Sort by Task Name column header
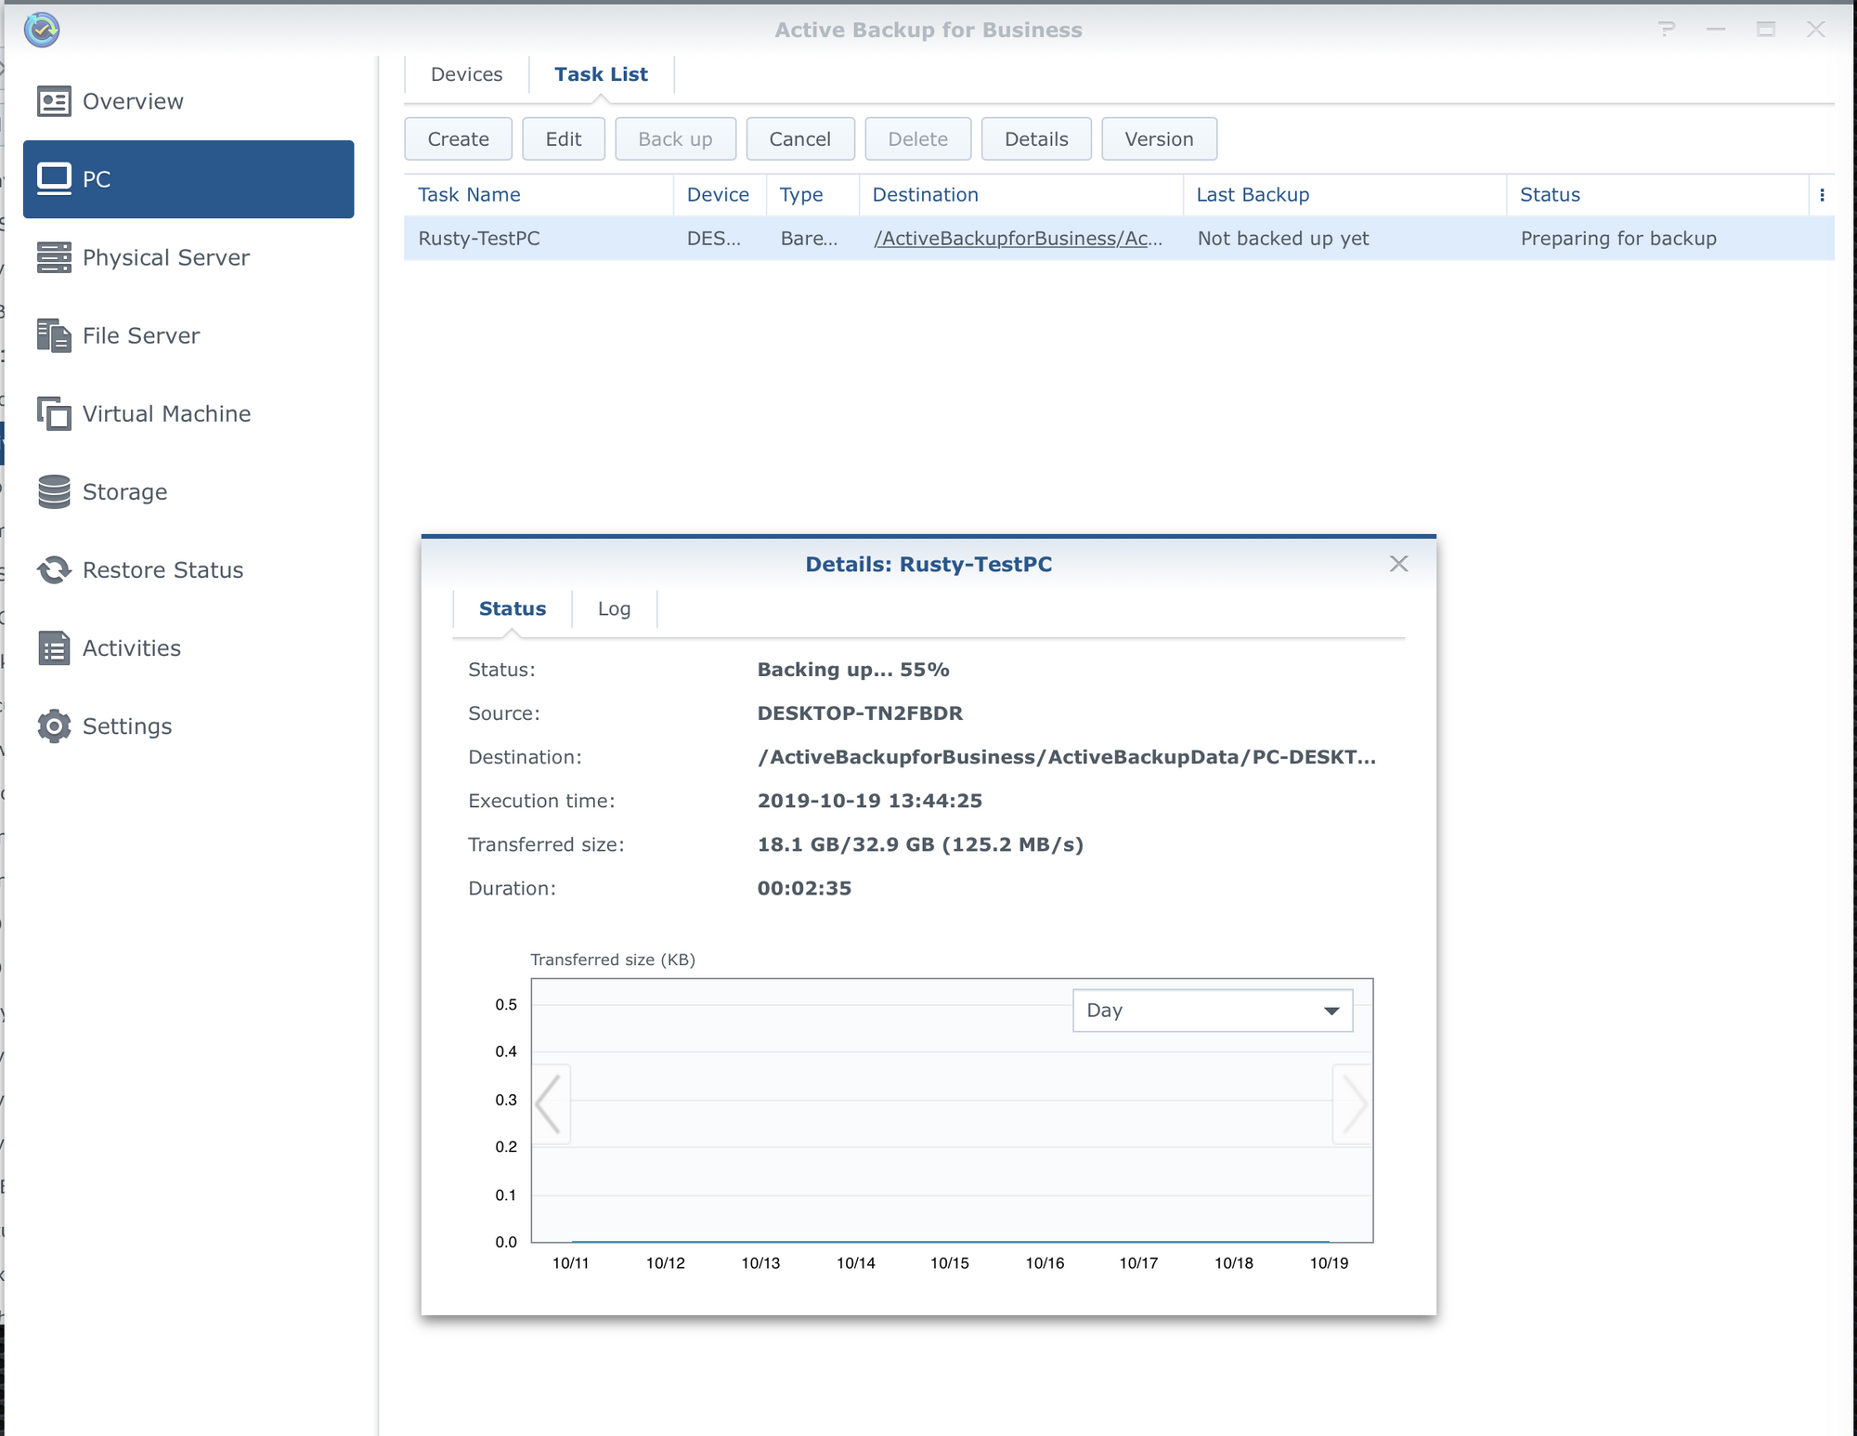The image size is (1857, 1436). pyautogui.click(x=539, y=195)
